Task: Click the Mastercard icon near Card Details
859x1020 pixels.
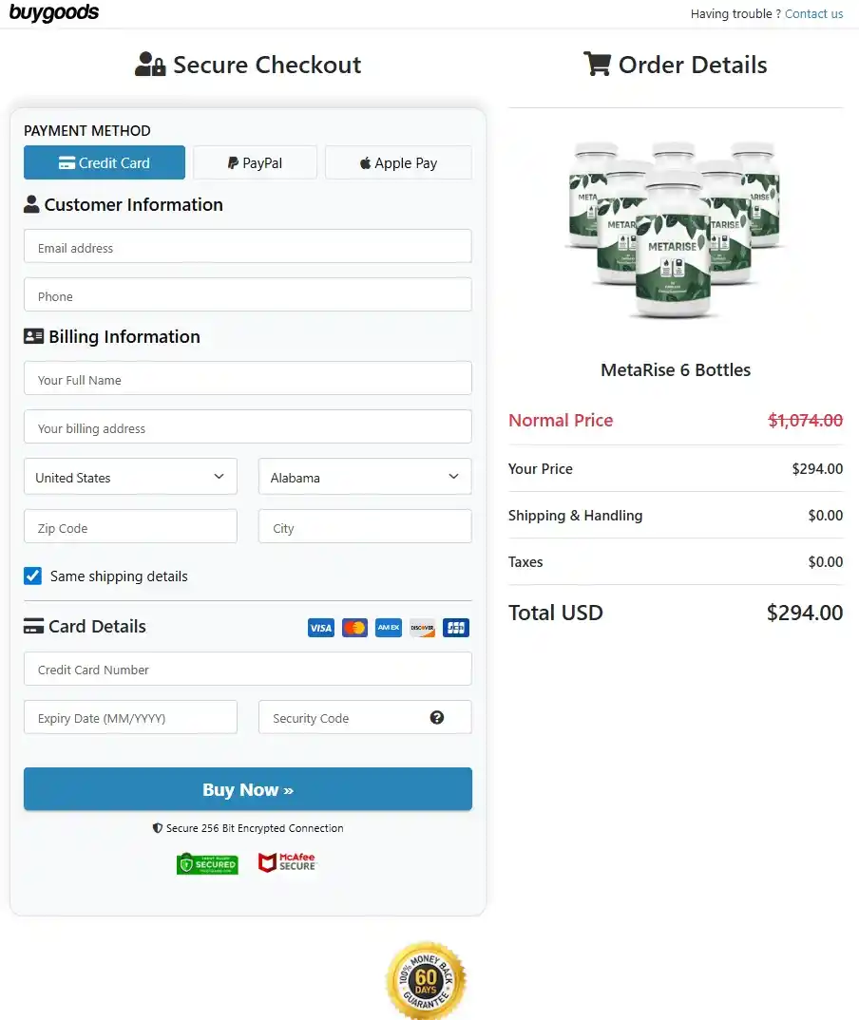Action: coord(354,628)
